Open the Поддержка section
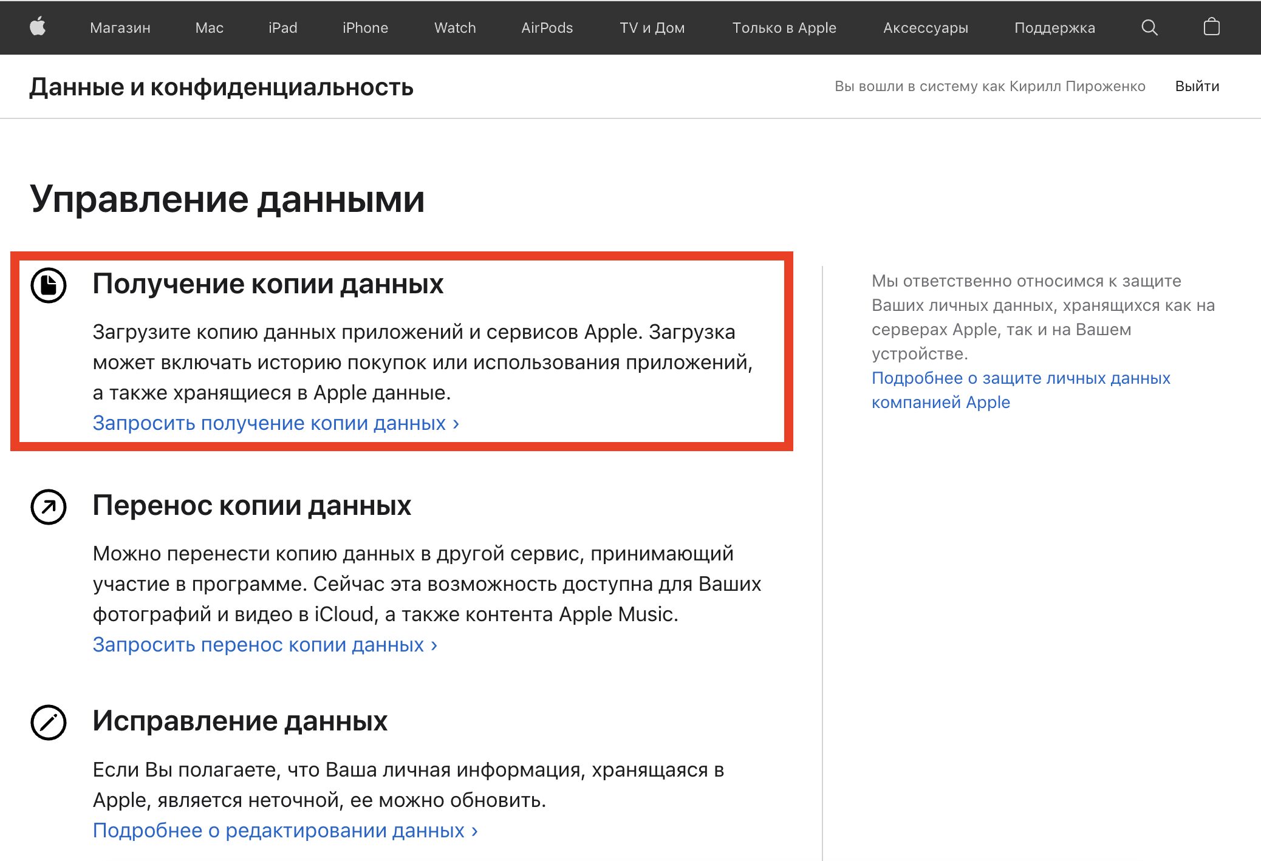The image size is (1261, 861). pos(1055,27)
